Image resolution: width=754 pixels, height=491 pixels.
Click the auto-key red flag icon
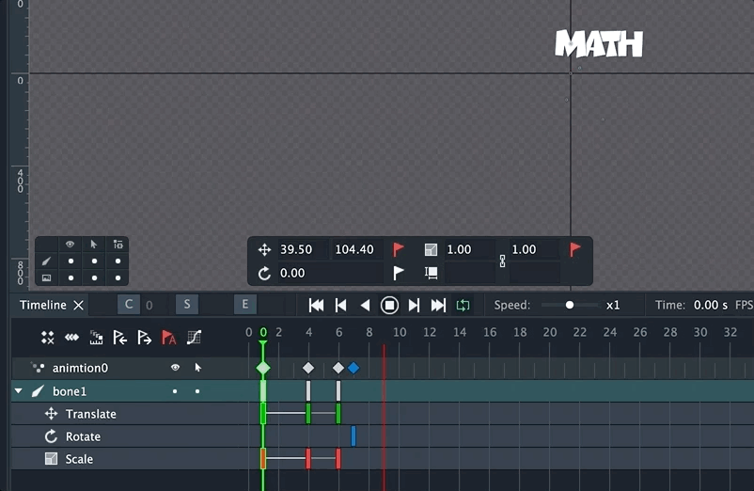[x=169, y=338]
